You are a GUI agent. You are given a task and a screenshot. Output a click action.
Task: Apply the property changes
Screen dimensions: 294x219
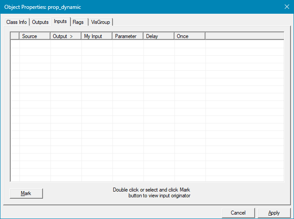[x=274, y=213]
